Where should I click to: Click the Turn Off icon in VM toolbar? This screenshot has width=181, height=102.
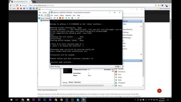(x=57, y=18)
